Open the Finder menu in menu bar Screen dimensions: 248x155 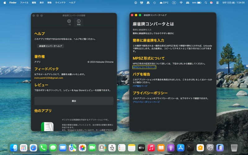pos(13,2)
